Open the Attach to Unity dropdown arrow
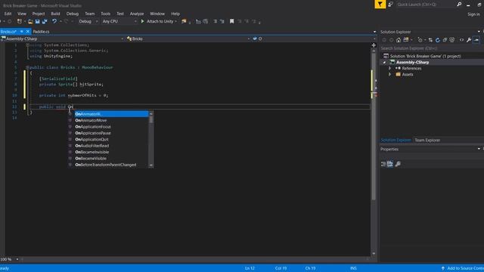This screenshot has width=484, height=272. [x=176, y=21]
